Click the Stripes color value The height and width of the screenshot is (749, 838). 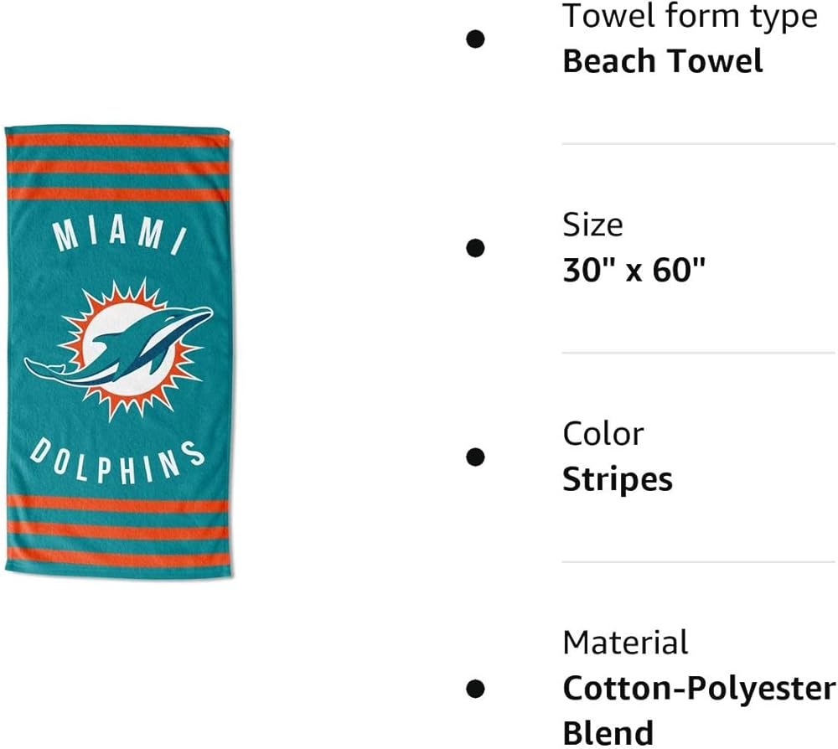click(x=617, y=479)
